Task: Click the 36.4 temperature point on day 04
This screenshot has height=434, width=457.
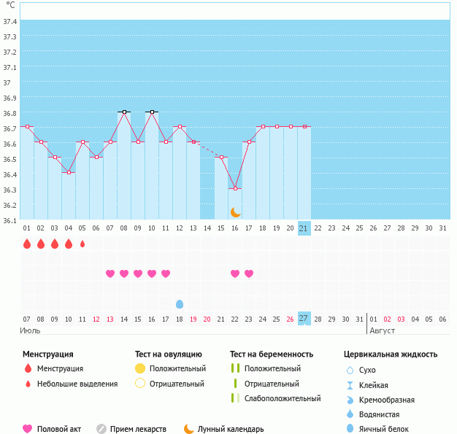Action: (69, 173)
